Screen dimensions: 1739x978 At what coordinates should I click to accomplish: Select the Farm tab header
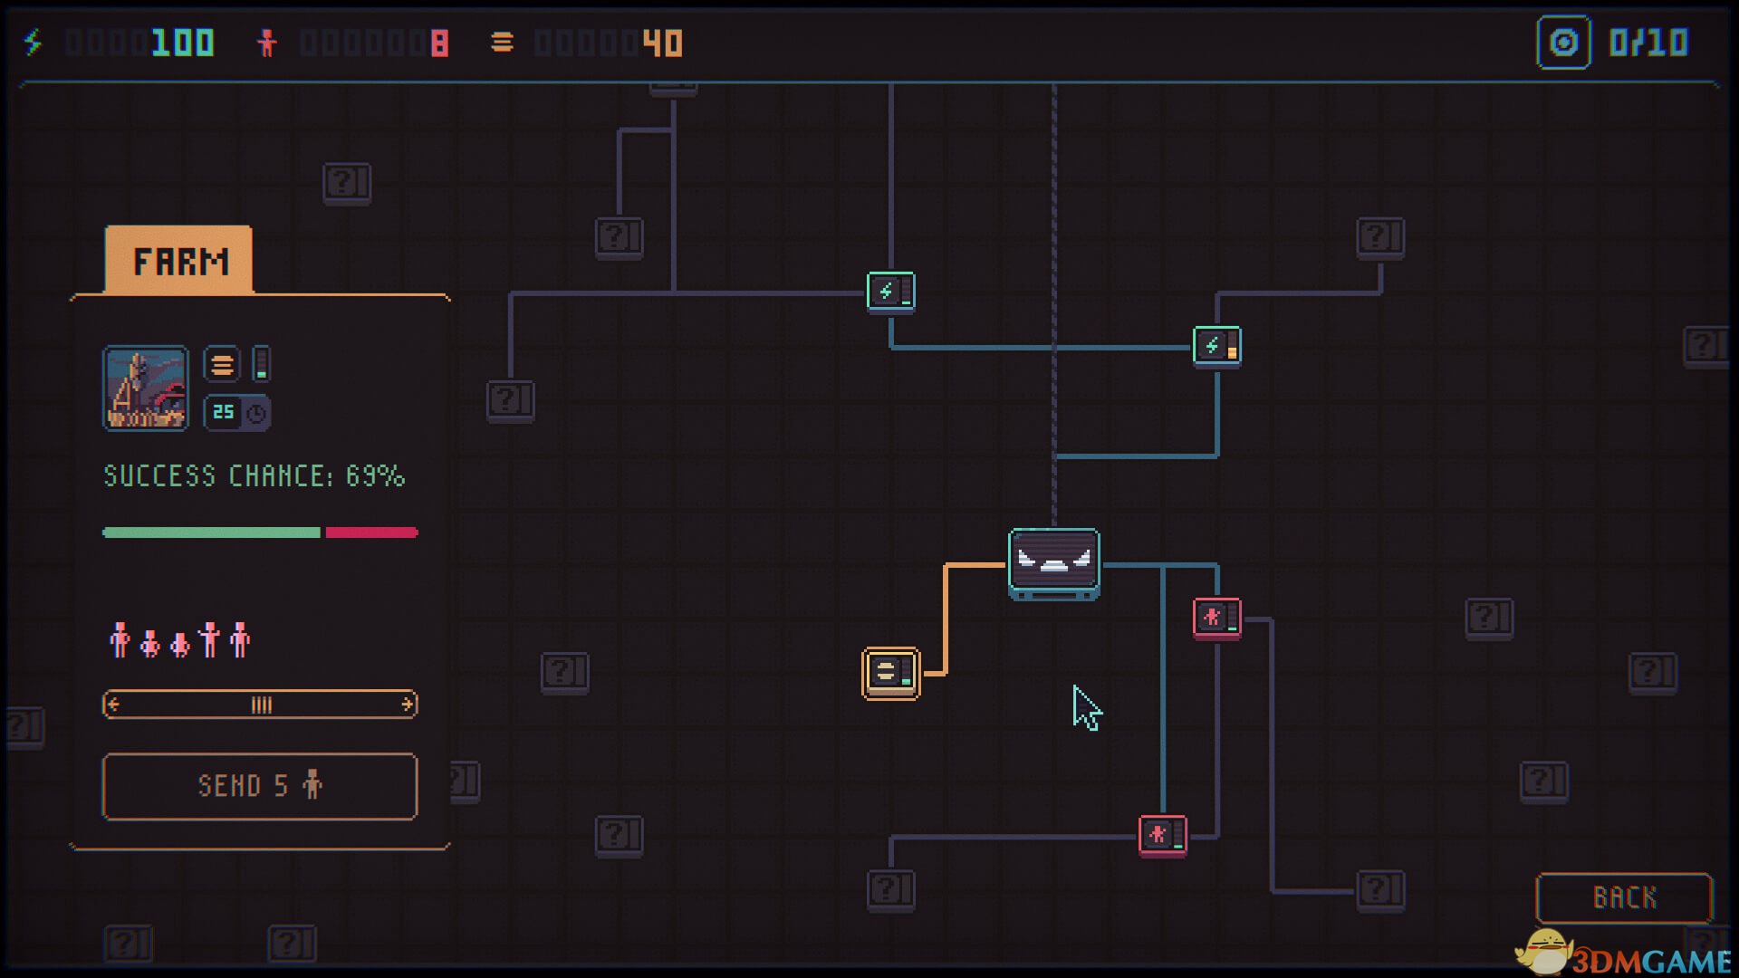(178, 261)
